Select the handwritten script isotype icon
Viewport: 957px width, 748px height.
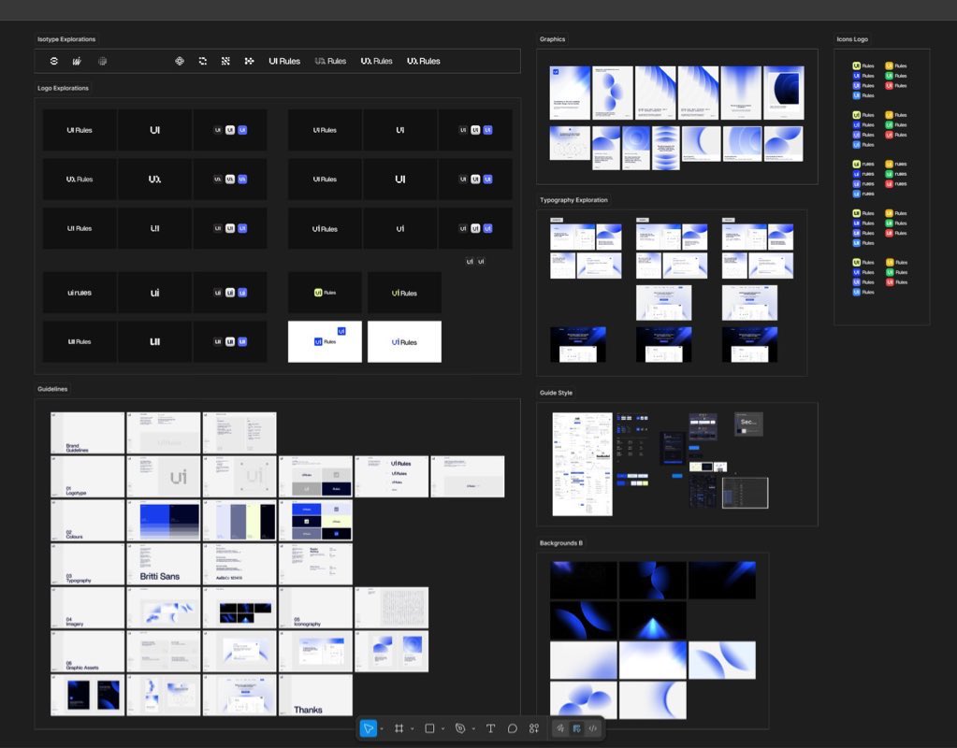[x=77, y=61]
